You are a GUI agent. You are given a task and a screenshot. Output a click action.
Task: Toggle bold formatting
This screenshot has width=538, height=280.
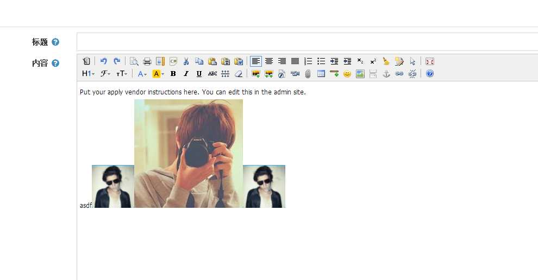pos(173,74)
